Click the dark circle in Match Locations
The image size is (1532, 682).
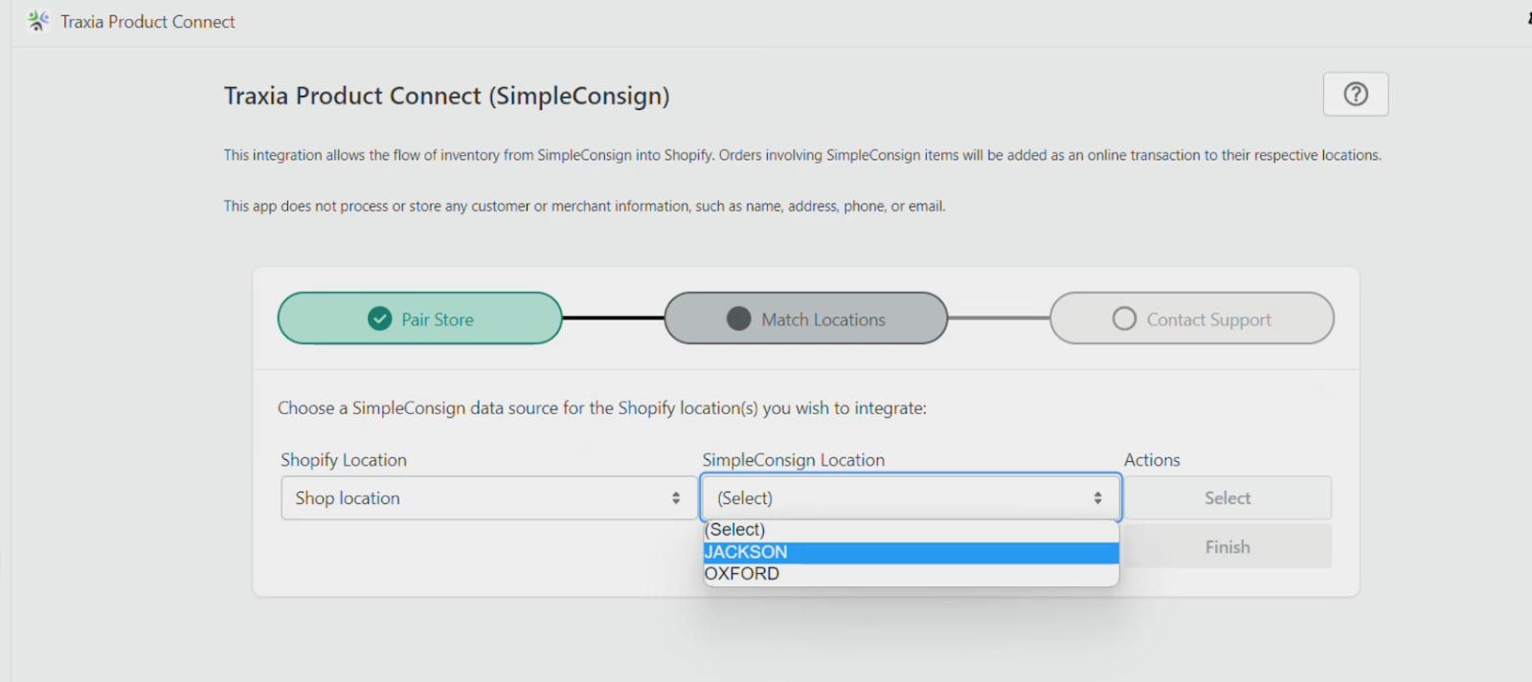[x=739, y=319]
